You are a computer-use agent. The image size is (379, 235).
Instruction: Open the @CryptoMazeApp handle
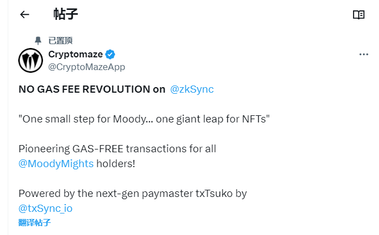point(87,67)
